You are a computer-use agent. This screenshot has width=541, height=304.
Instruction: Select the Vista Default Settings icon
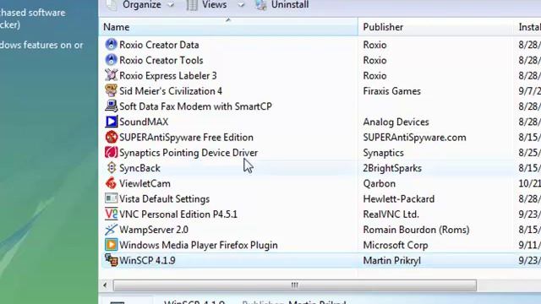click(111, 198)
